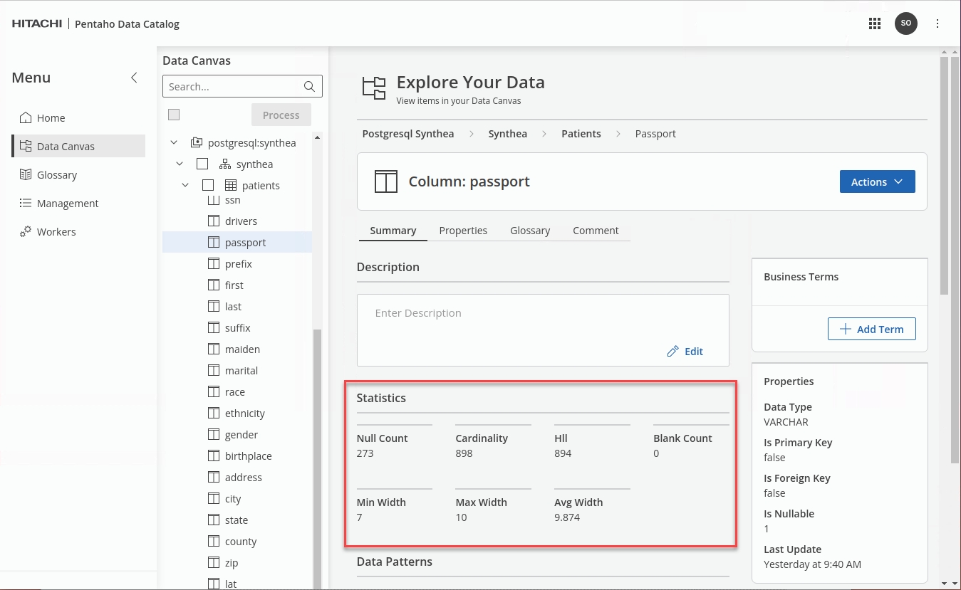Image resolution: width=961 pixels, height=590 pixels.
Task: Tick the patients table checkbox
Action: tap(208, 186)
